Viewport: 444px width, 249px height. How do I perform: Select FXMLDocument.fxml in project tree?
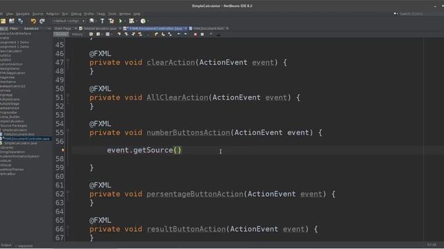point(19,134)
